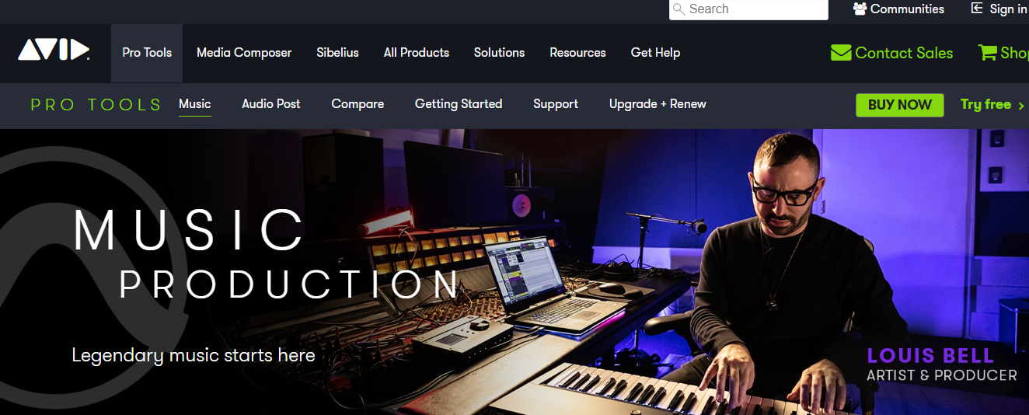Click the Sign in arrow icon
Screen dimensions: 1029x415
978,9
